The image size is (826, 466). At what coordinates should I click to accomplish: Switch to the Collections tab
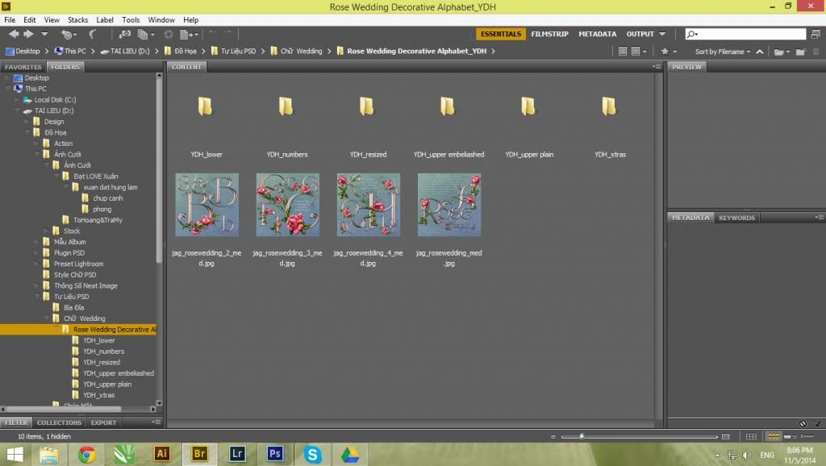[59, 422]
